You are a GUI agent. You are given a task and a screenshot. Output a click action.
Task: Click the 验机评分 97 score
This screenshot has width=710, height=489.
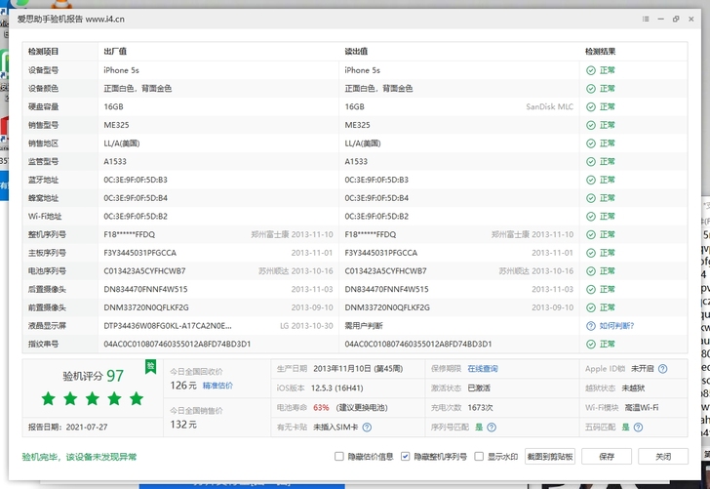93,376
